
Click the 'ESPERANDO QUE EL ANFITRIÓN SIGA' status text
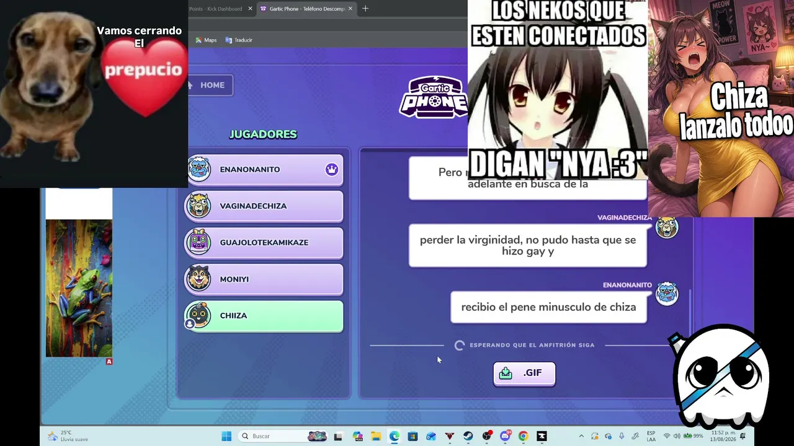(x=532, y=345)
